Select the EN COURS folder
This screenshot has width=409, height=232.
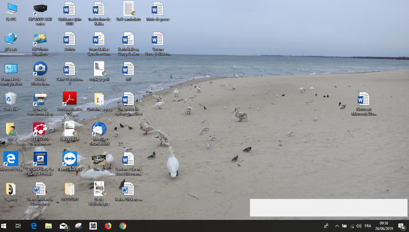(70, 192)
